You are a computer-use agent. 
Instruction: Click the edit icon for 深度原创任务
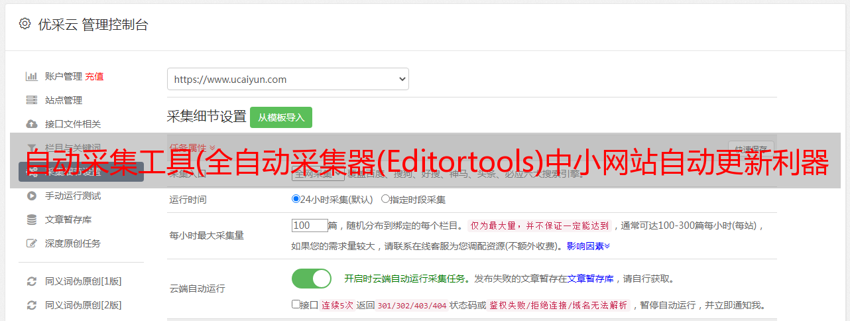(x=31, y=243)
